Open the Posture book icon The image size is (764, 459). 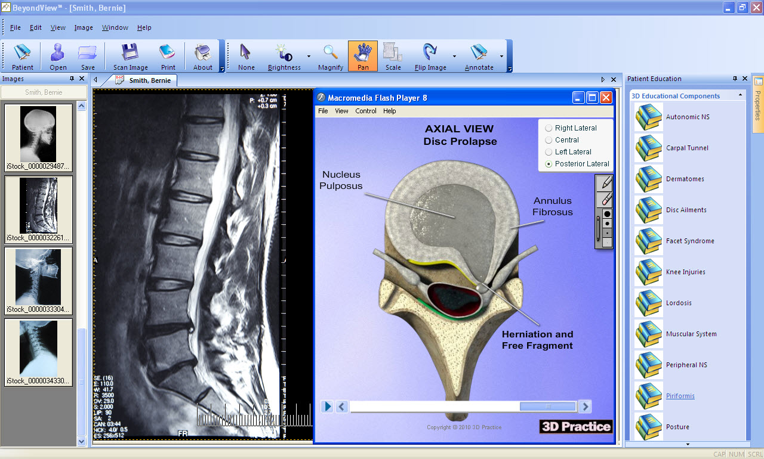(x=649, y=427)
